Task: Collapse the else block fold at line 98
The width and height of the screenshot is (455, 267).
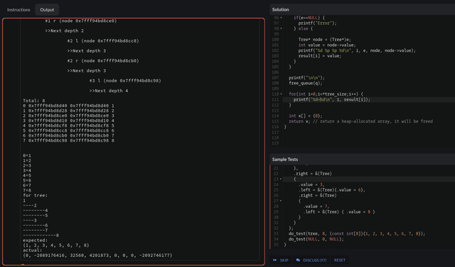Action: [x=281, y=28]
